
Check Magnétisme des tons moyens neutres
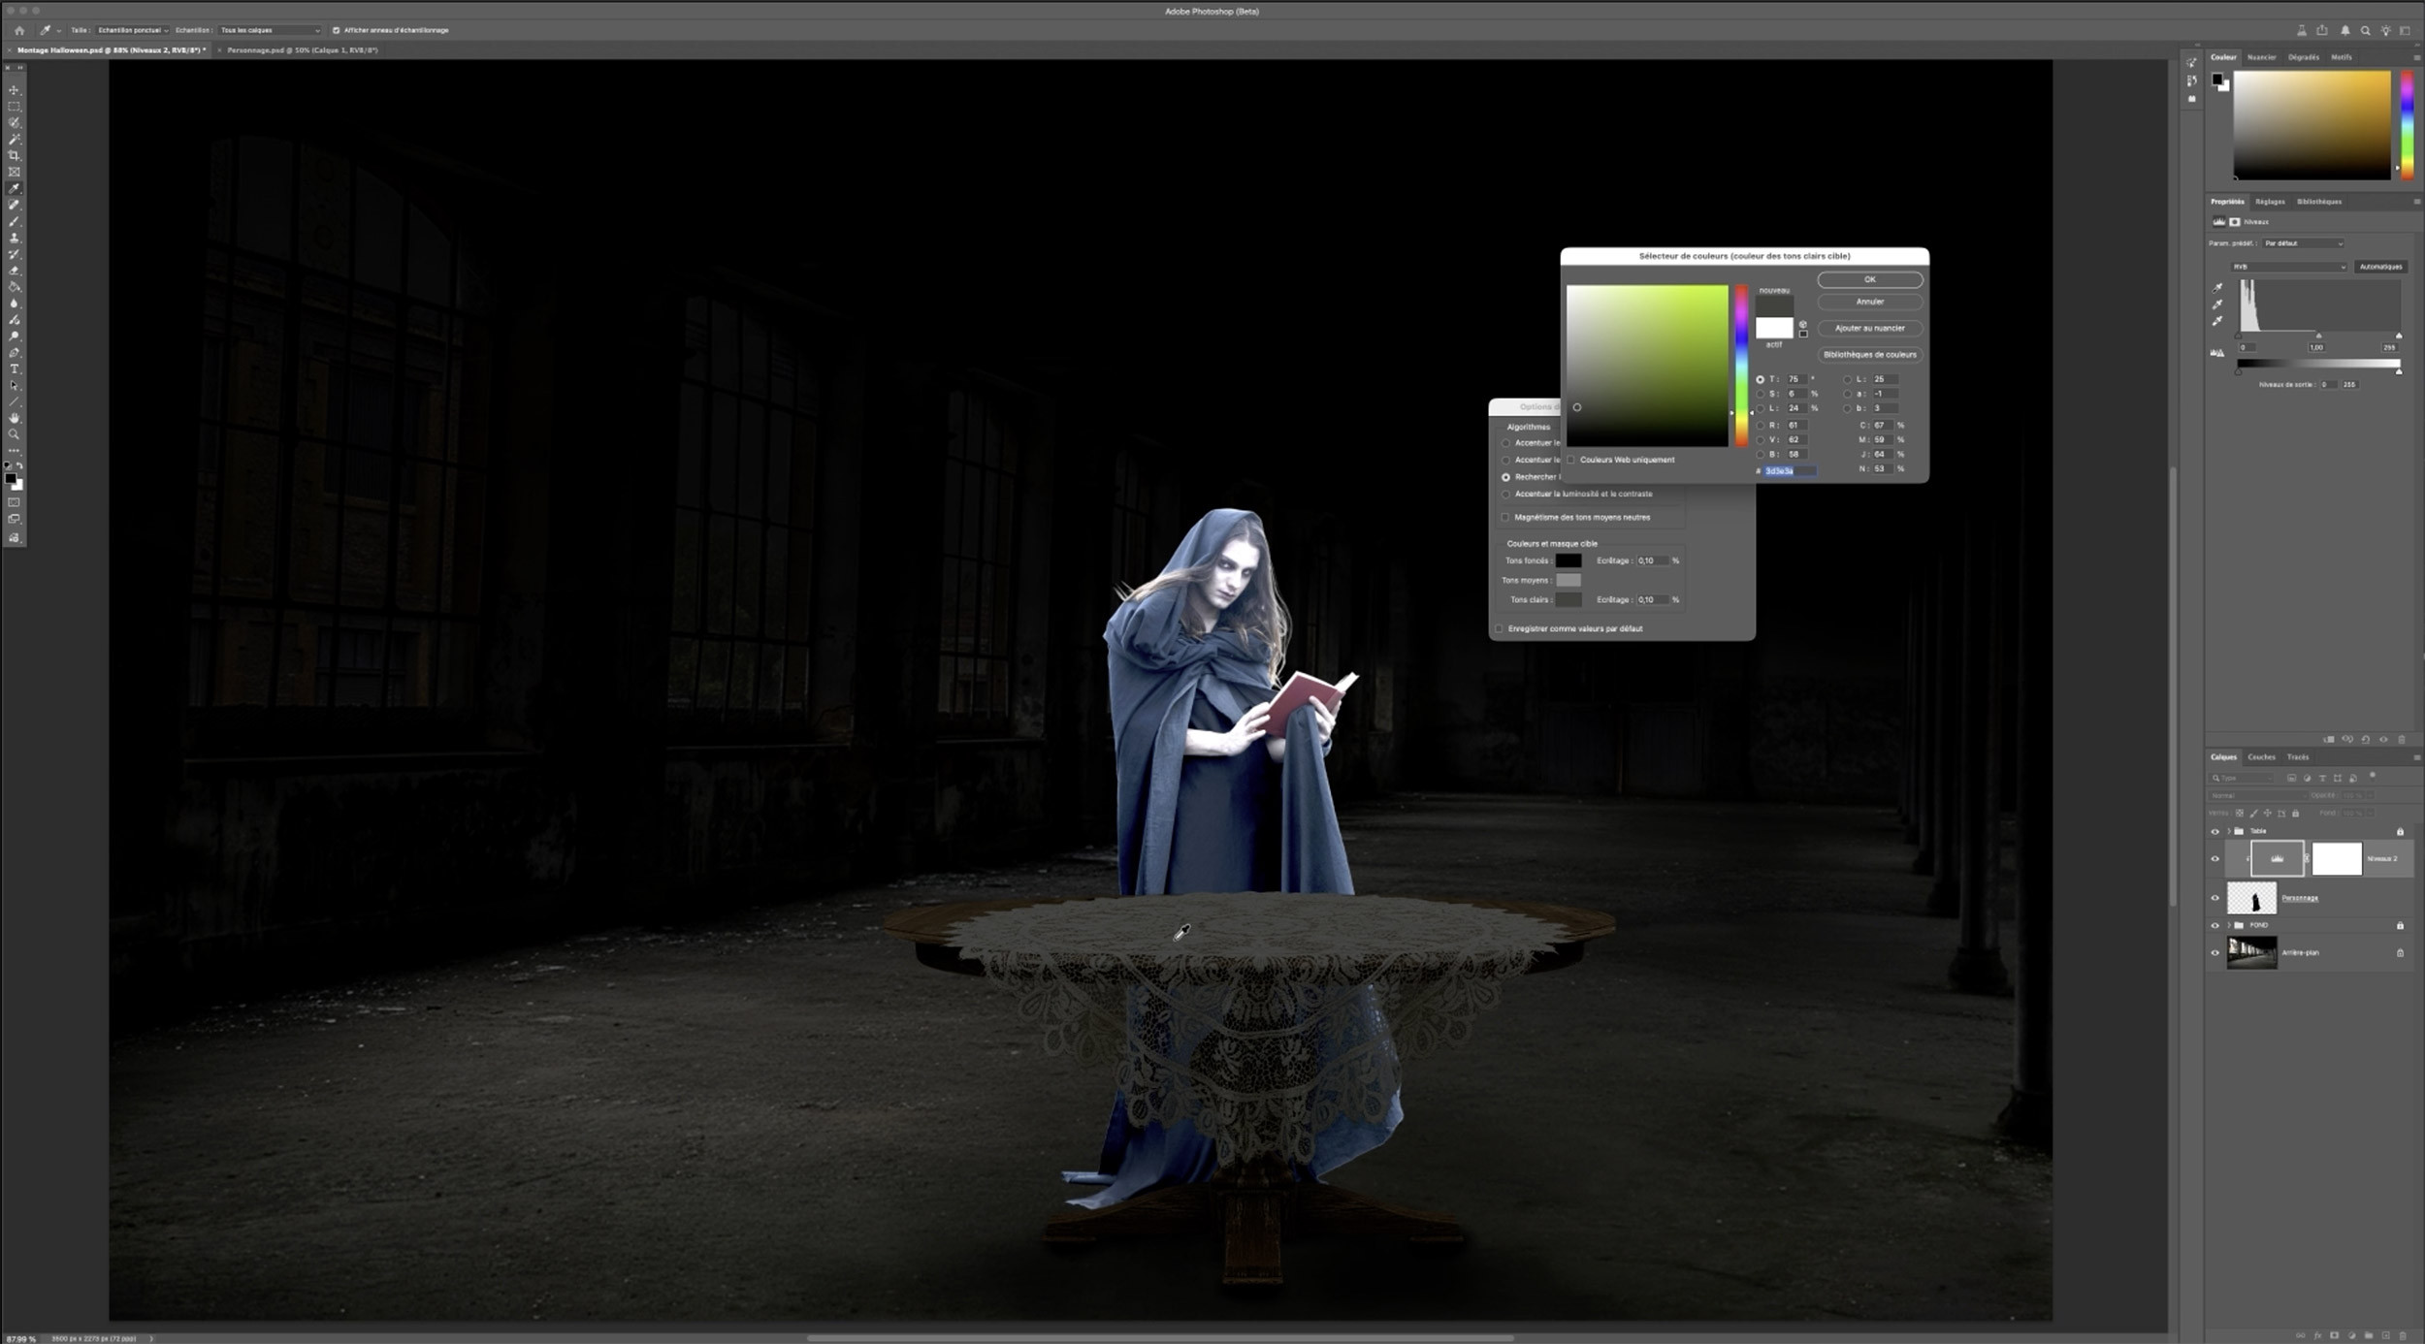tap(1506, 517)
